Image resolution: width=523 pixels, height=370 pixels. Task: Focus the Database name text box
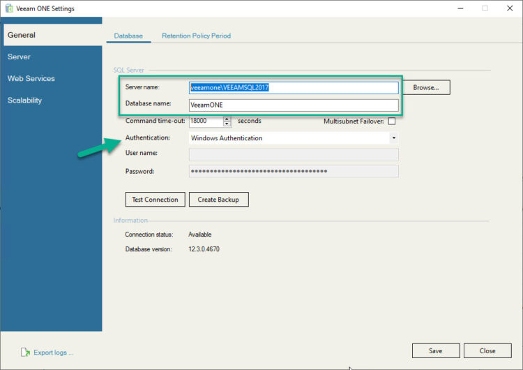point(294,105)
